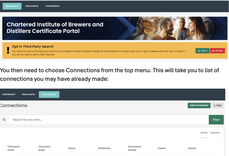Sort by the Status column header
This screenshot has height=156, width=229.
click(x=72, y=148)
